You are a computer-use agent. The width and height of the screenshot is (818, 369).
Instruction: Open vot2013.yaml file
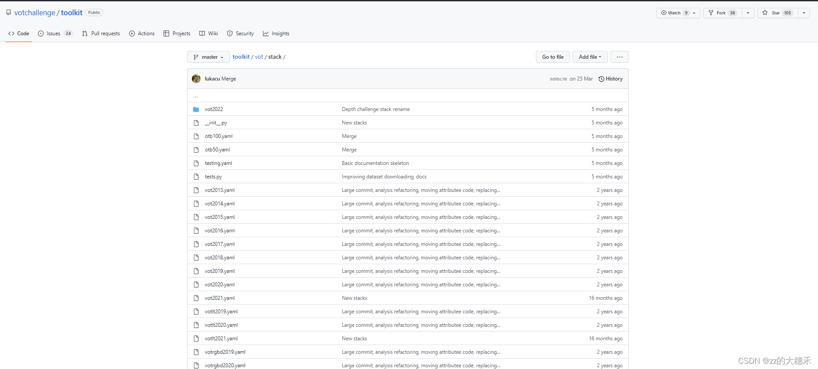[x=220, y=190]
